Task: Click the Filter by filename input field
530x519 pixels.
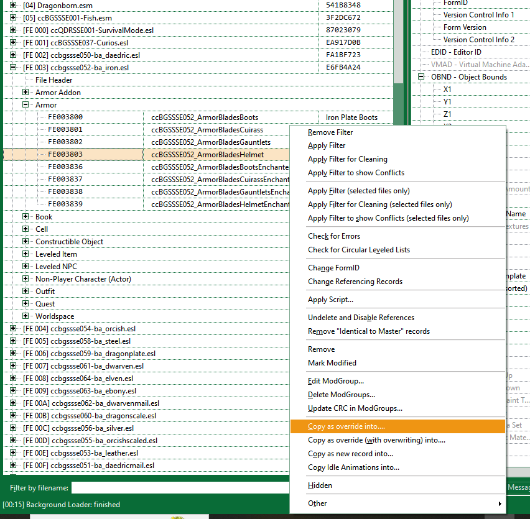Action: tap(180, 487)
